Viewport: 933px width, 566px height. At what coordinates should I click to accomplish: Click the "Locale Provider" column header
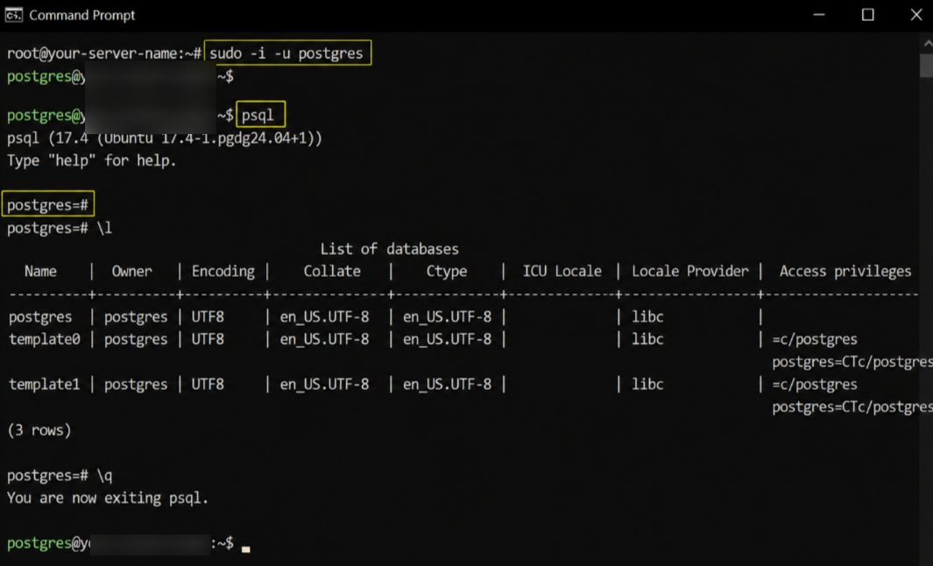[x=690, y=272]
